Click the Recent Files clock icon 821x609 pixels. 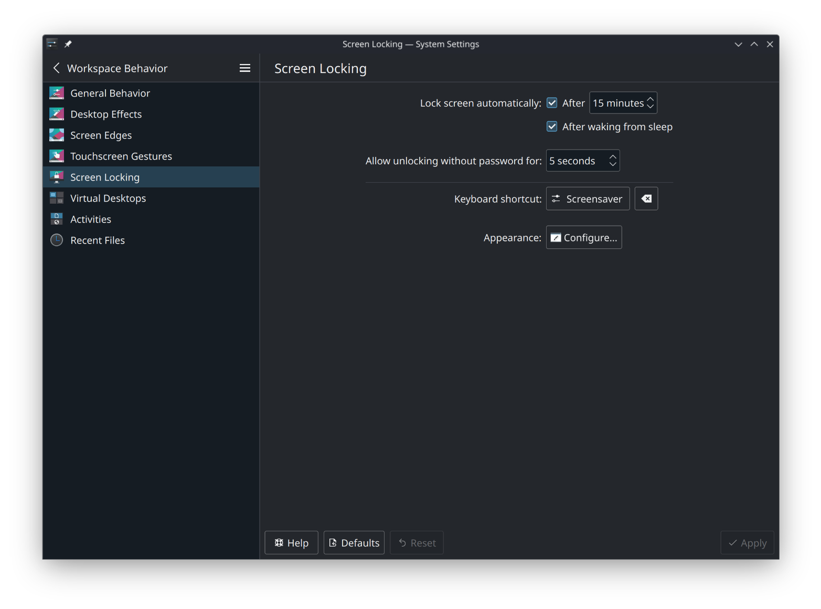[57, 240]
